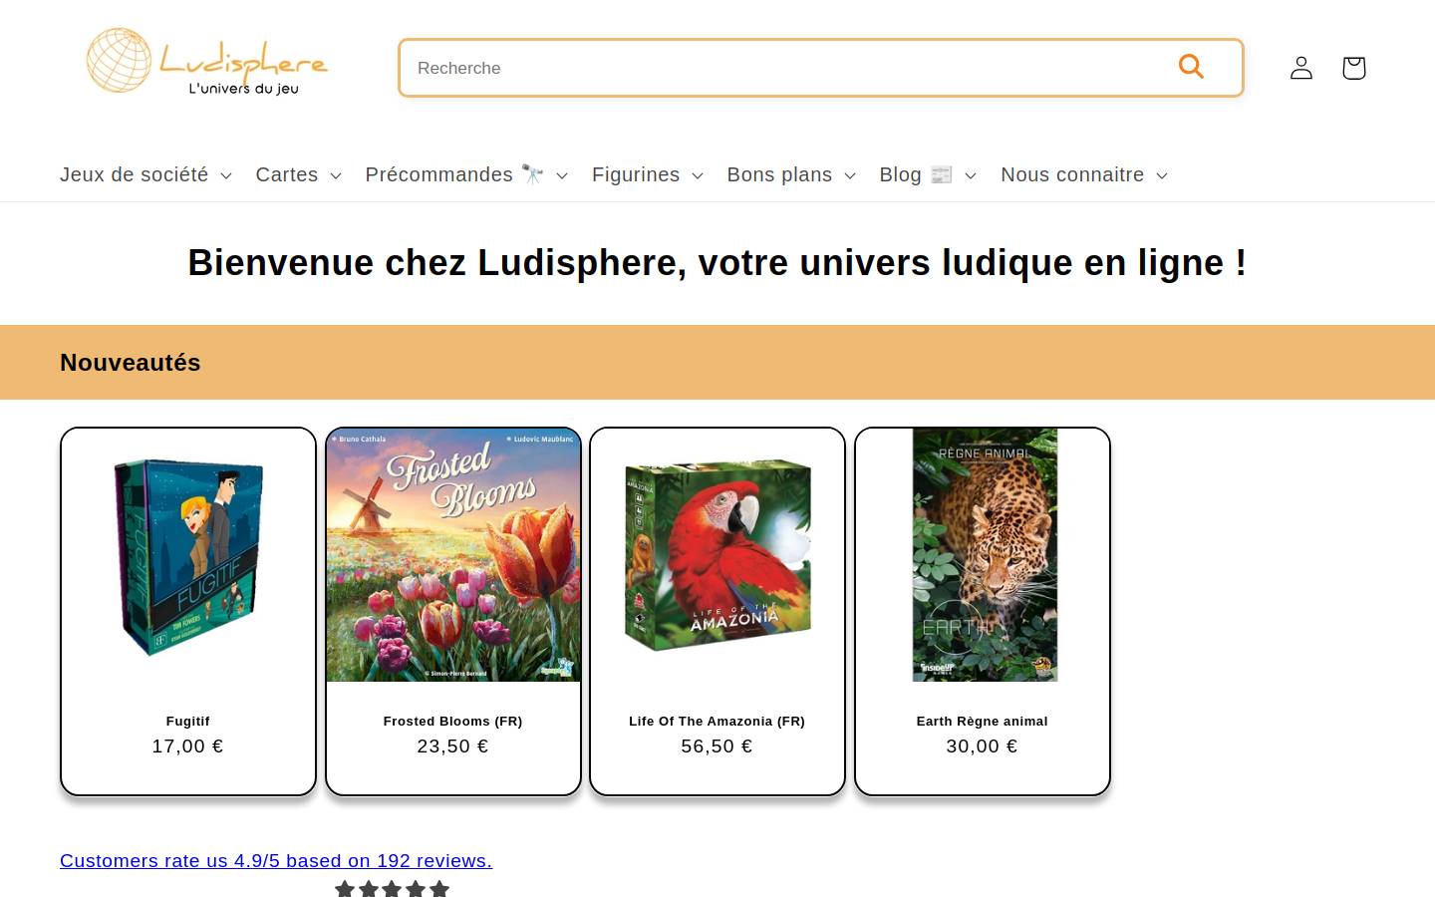Screen dimensions: 1435x897
Task: Click the 56,50 € price
Action: pyautogui.click(x=717, y=747)
